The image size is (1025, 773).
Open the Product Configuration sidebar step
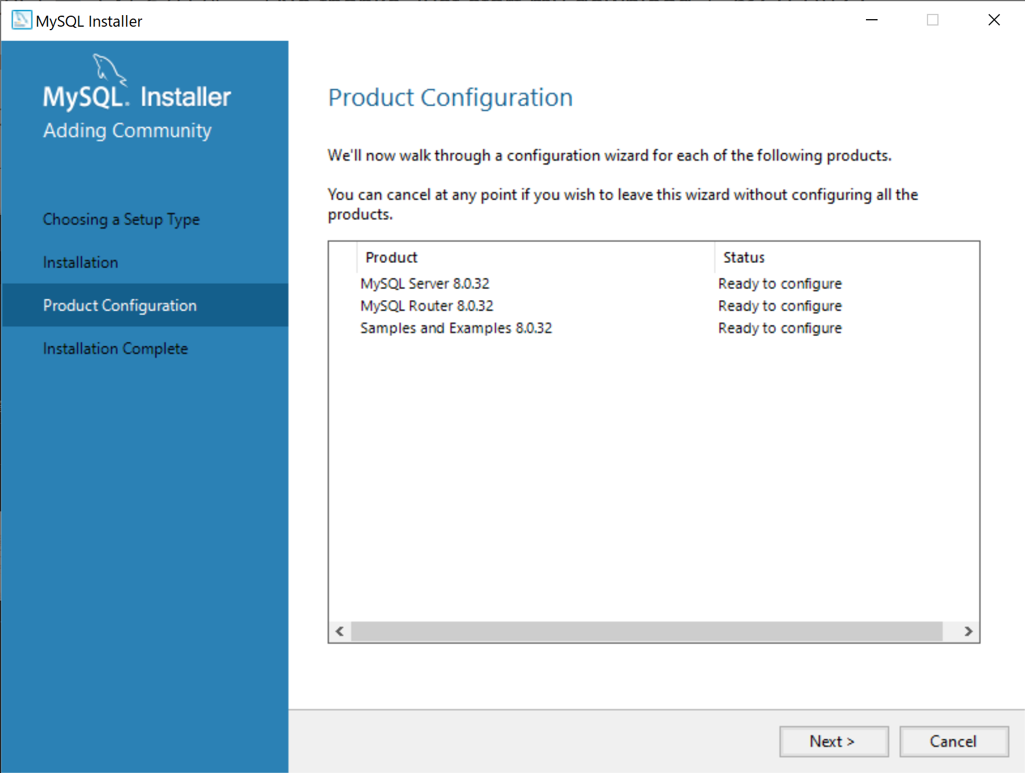(120, 305)
